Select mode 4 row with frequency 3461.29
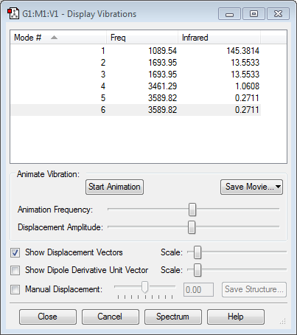 pyautogui.click(x=136, y=86)
